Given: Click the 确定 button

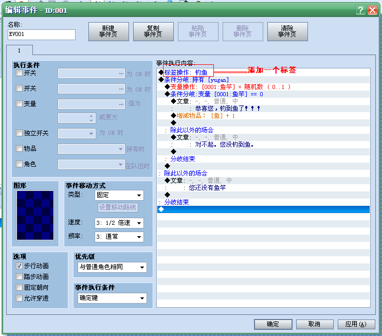Looking at the screenshot, I should click(x=273, y=324).
